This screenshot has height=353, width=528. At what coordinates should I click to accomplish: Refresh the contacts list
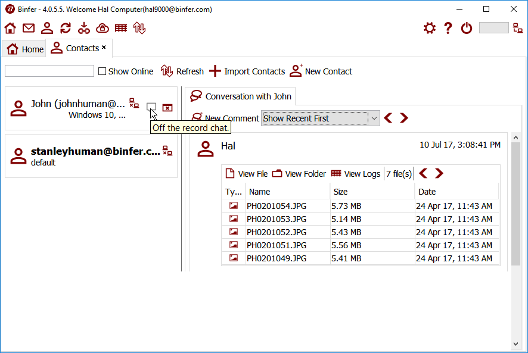[x=182, y=71]
